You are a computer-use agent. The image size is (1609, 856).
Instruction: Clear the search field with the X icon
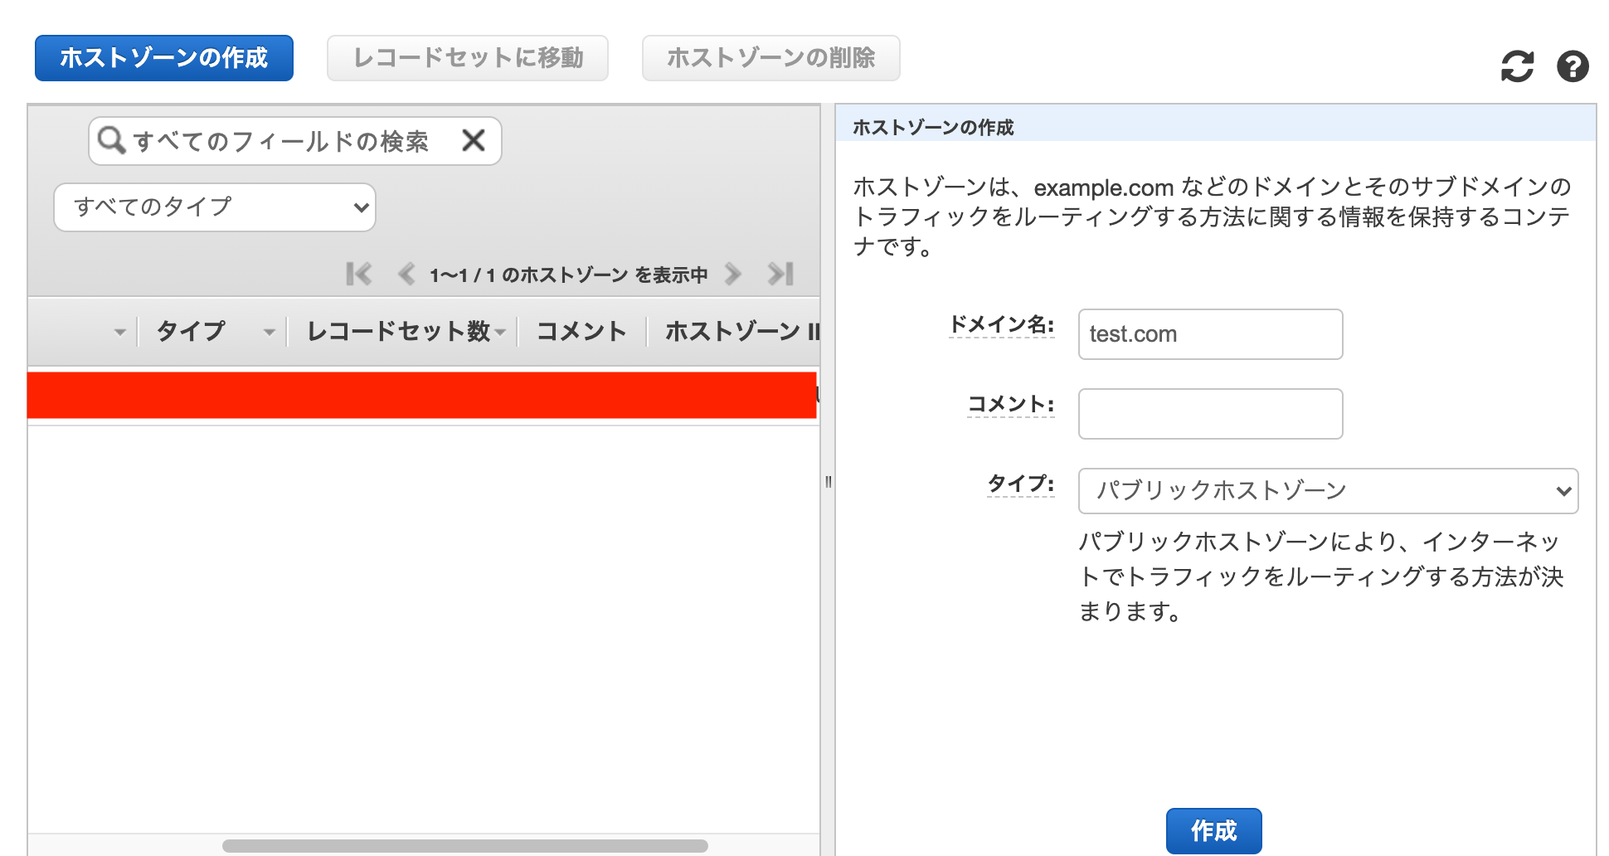(474, 140)
